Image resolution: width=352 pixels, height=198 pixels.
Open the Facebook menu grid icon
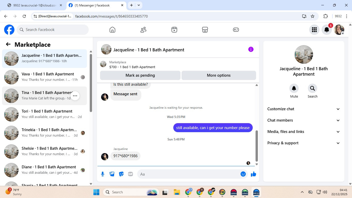click(x=314, y=30)
